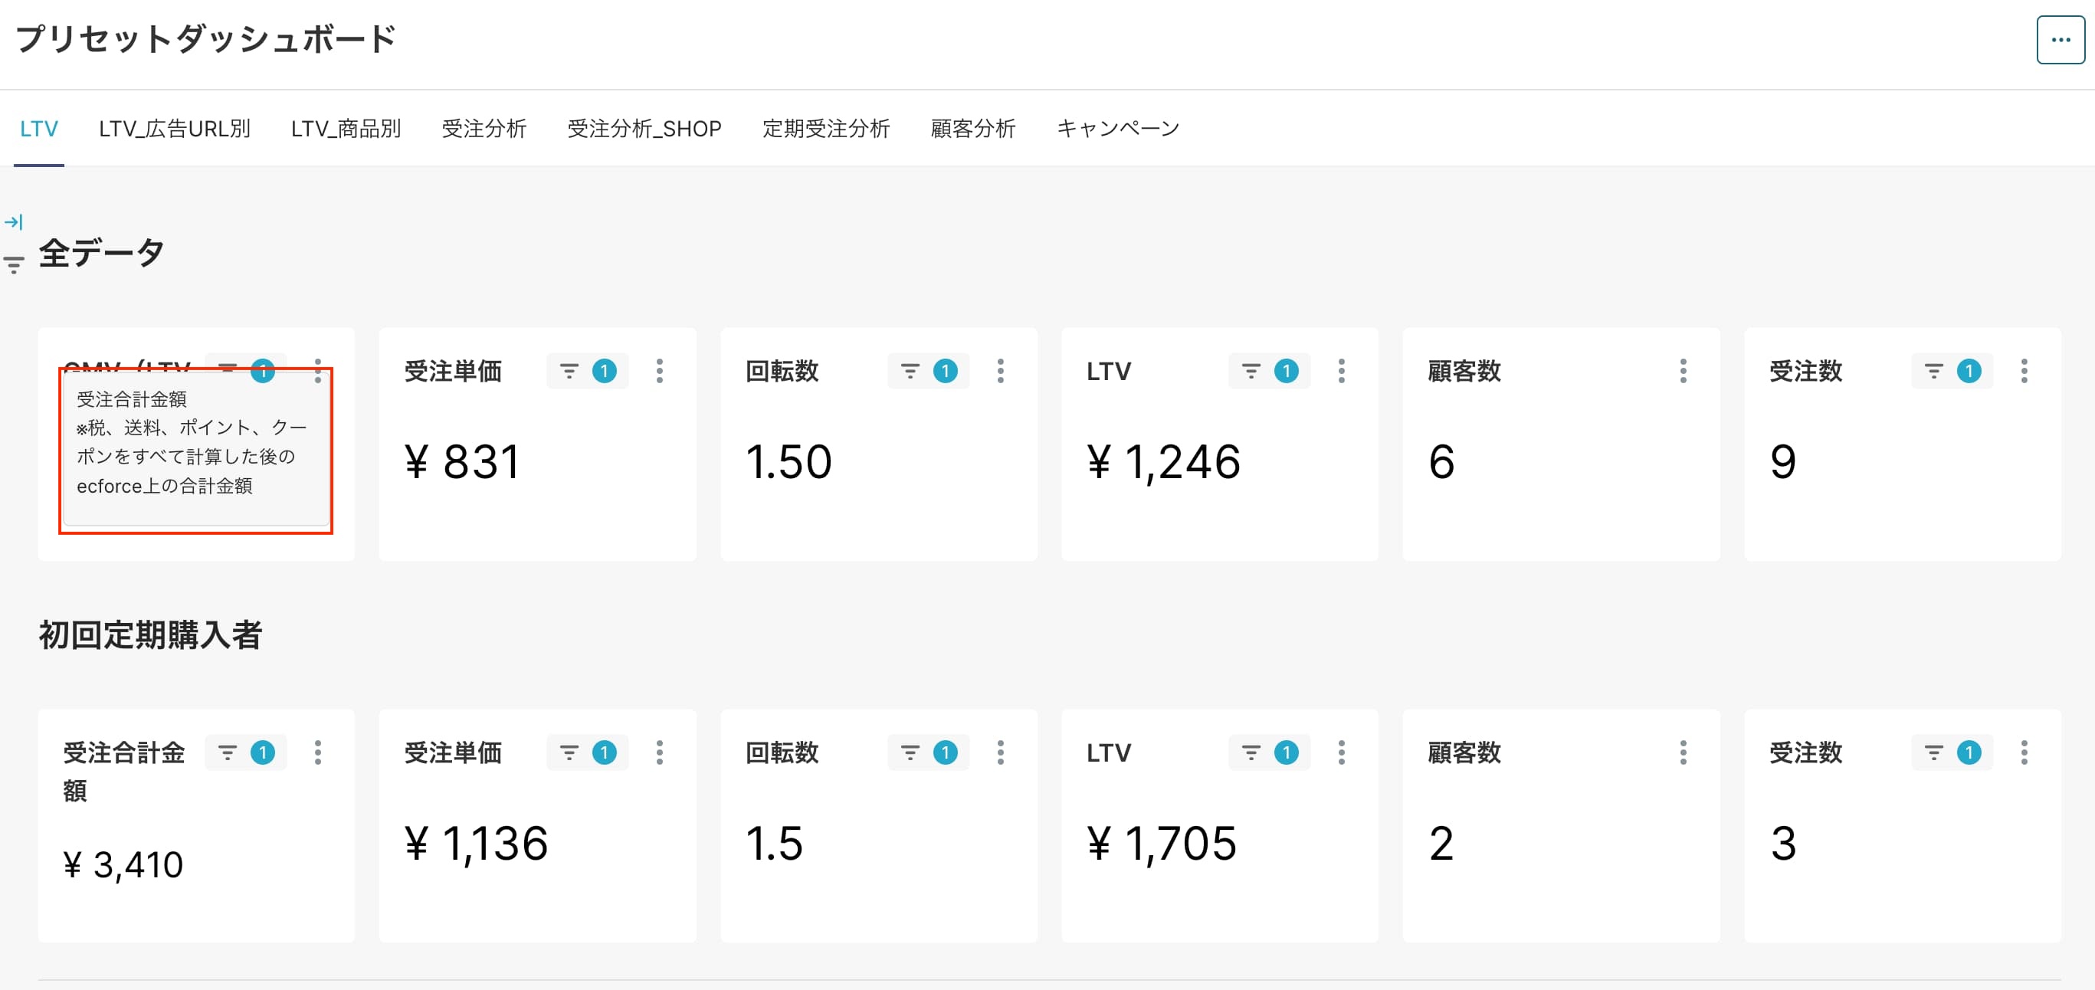
Task: Open kebab menu on 回転数 card in 全データ
Action: coord(1000,372)
